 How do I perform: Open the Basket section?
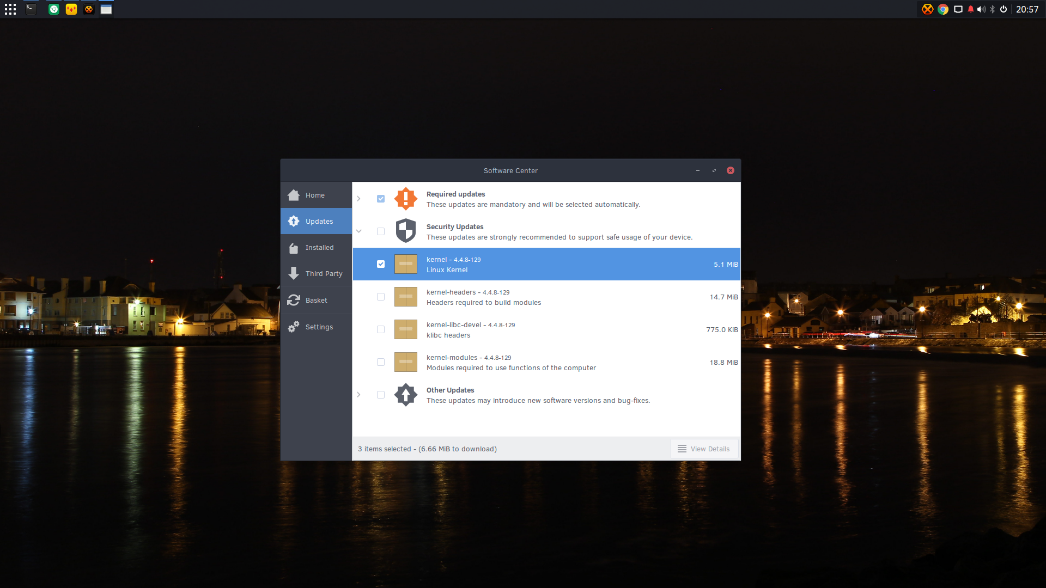click(x=316, y=300)
